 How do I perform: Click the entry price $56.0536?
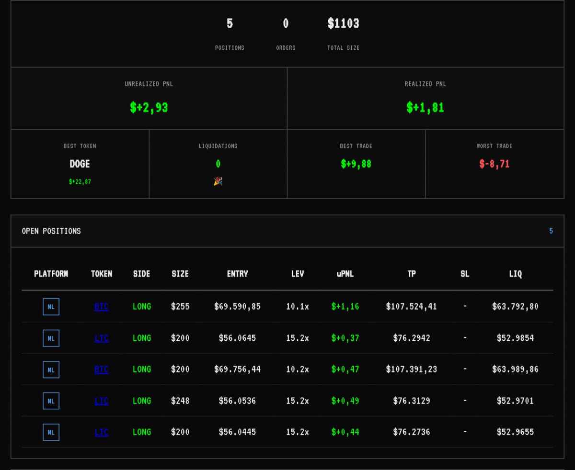pyautogui.click(x=238, y=401)
